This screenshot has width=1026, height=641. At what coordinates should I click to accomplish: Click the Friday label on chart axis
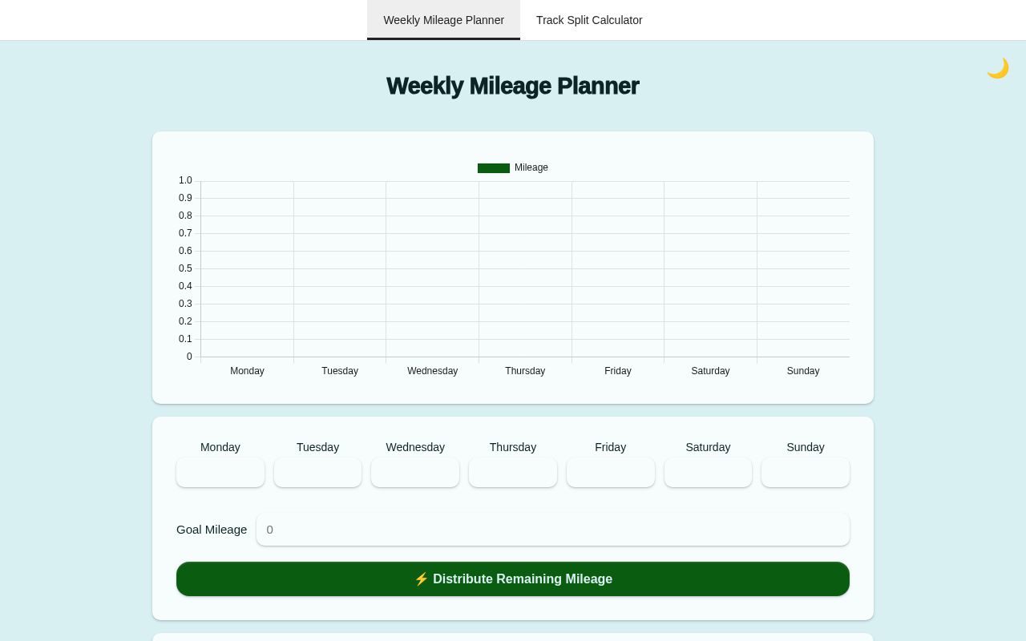tap(618, 371)
